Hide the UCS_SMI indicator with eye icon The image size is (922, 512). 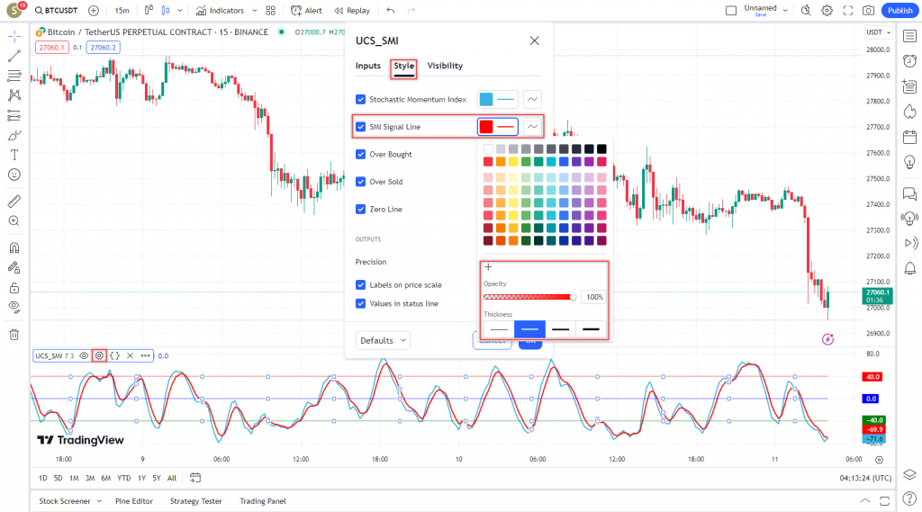point(84,355)
